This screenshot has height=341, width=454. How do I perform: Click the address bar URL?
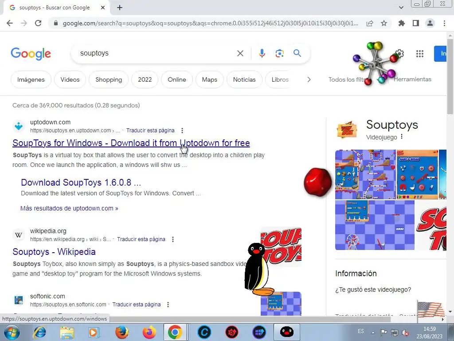point(210,23)
